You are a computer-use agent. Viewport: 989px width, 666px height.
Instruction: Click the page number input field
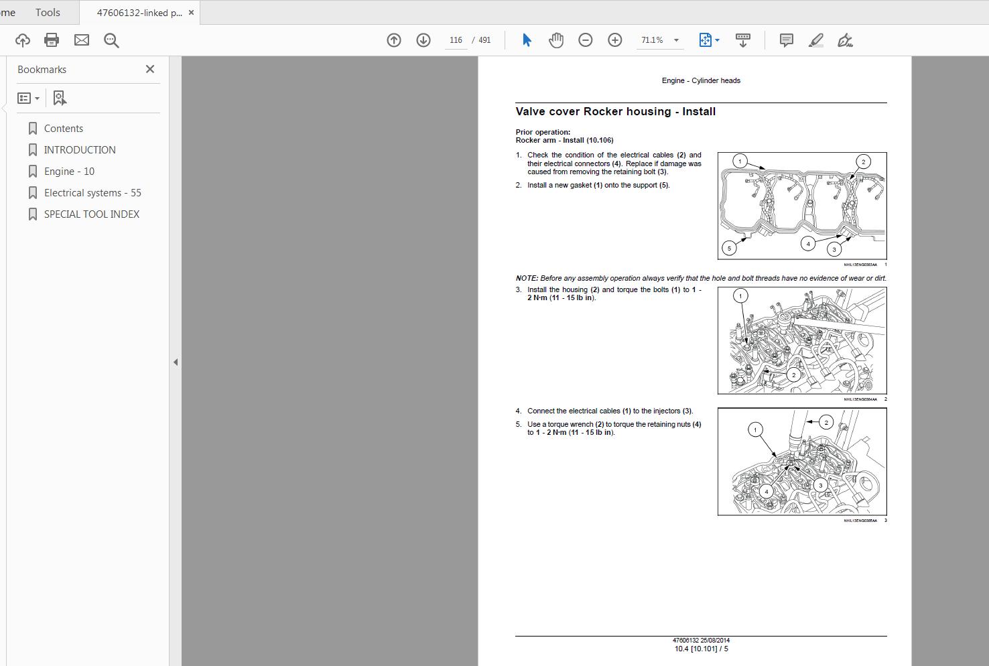pos(456,40)
